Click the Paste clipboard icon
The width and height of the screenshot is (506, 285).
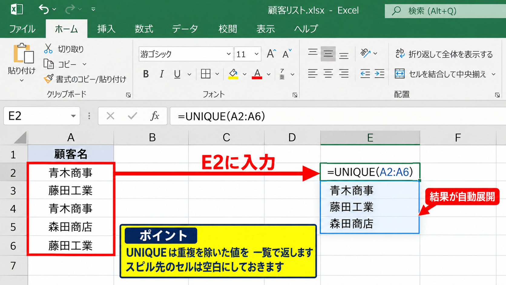(x=23, y=53)
